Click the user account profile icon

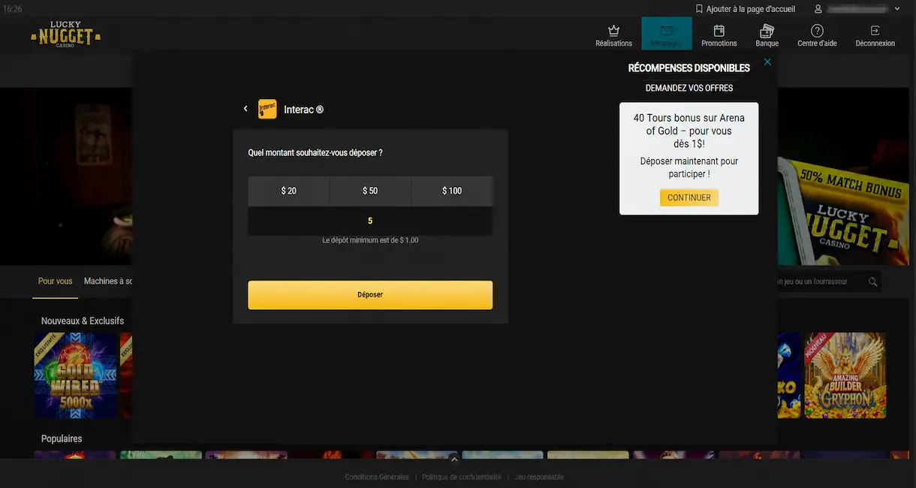pyautogui.click(x=818, y=9)
